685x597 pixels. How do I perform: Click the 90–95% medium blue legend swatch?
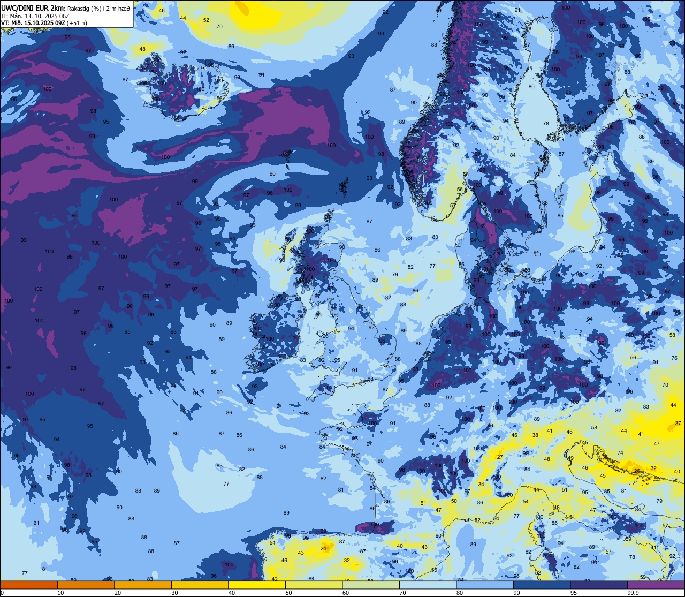542,585
